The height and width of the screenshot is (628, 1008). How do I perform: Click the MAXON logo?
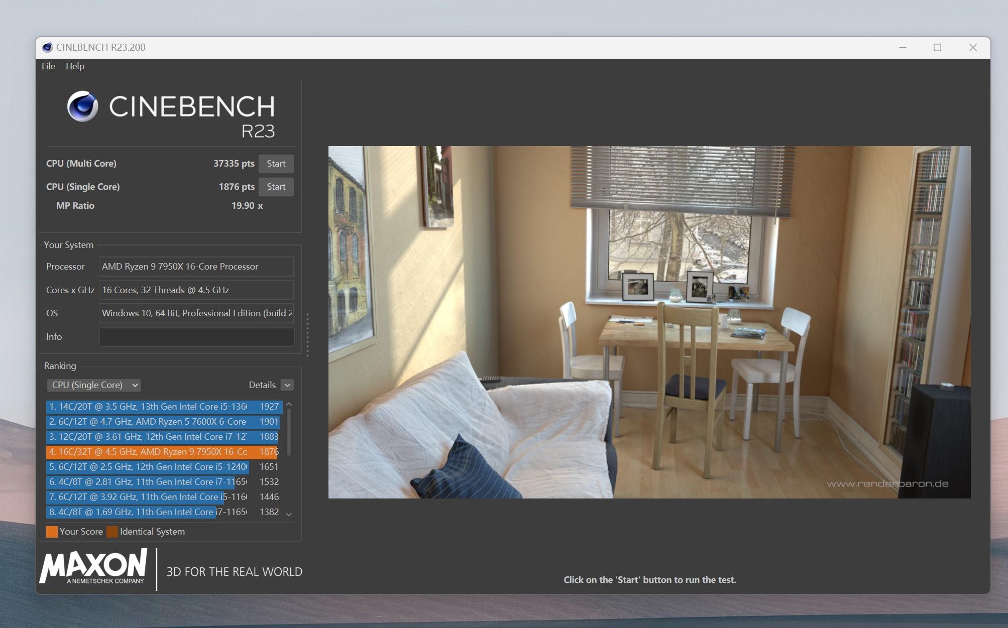click(93, 566)
